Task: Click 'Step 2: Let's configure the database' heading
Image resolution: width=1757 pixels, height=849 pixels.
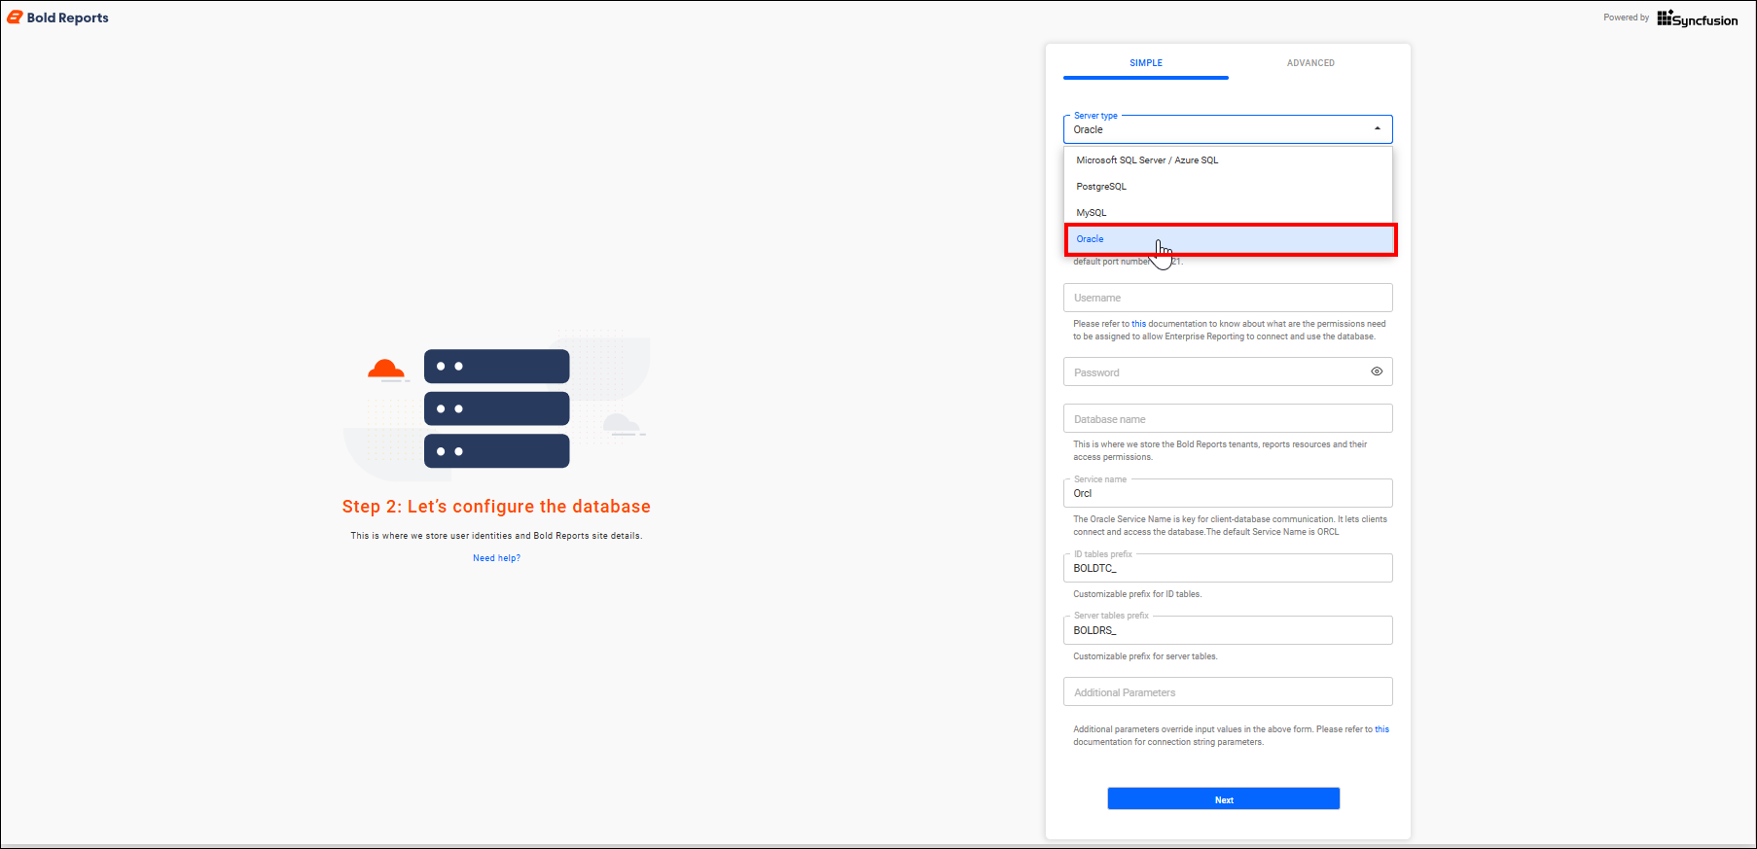Action: (496, 507)
